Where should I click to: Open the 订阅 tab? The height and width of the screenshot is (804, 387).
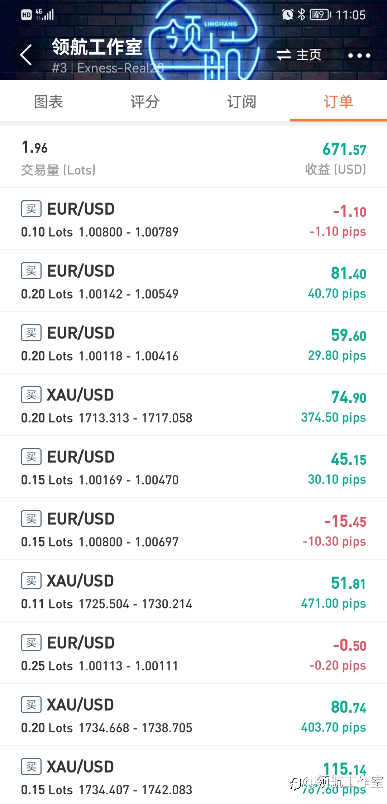click(x=242, y=102)
